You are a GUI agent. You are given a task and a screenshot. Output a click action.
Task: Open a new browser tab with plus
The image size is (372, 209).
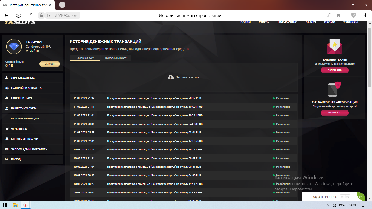pos(62,5)
